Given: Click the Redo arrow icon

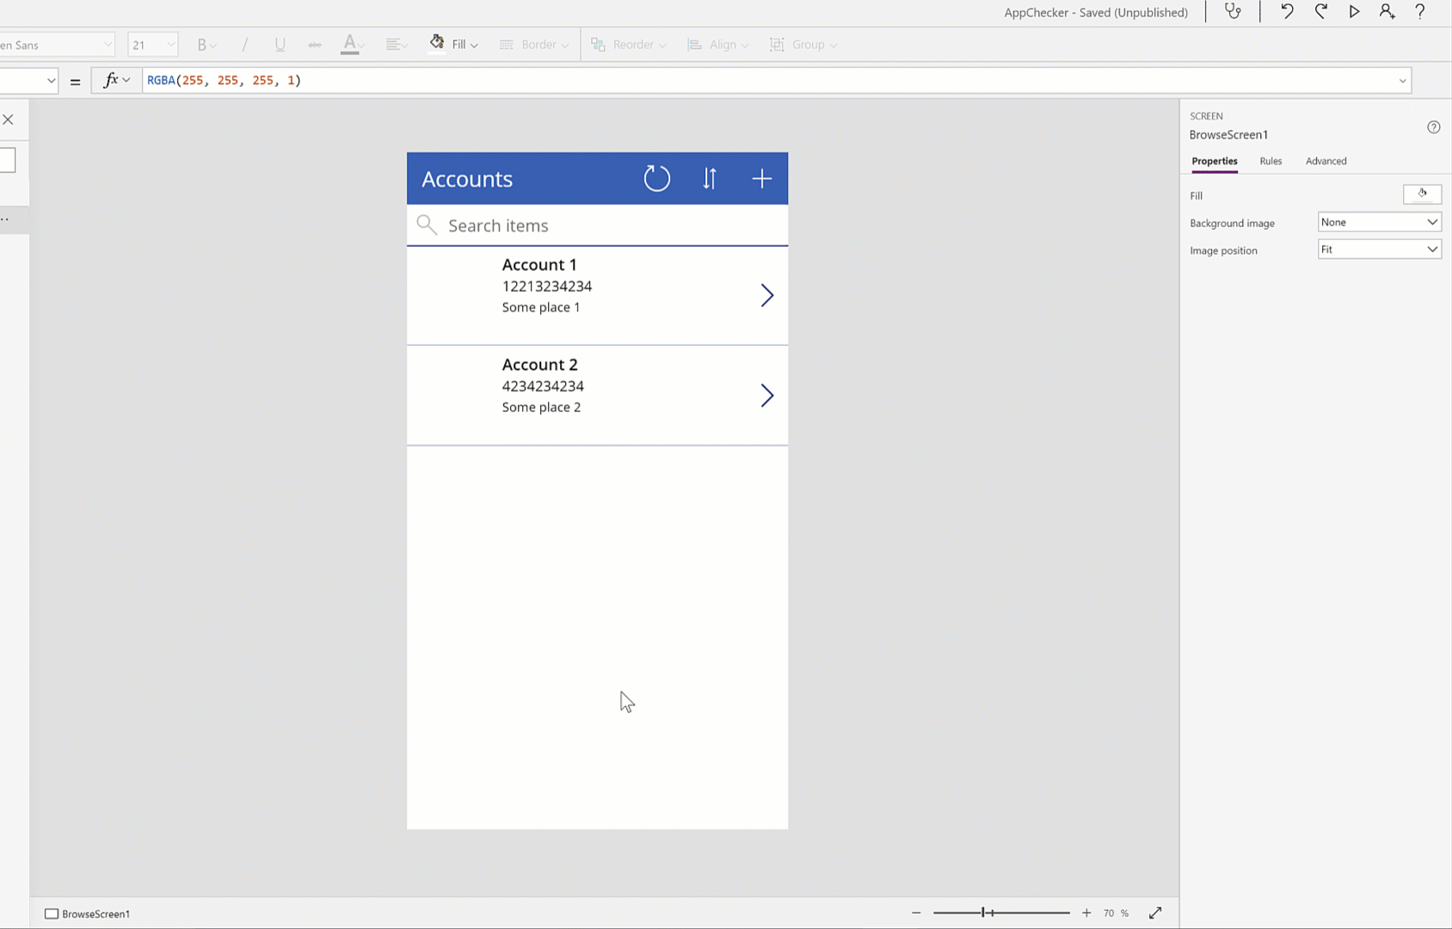Looking at the screenshot, I should (1320, 12).
